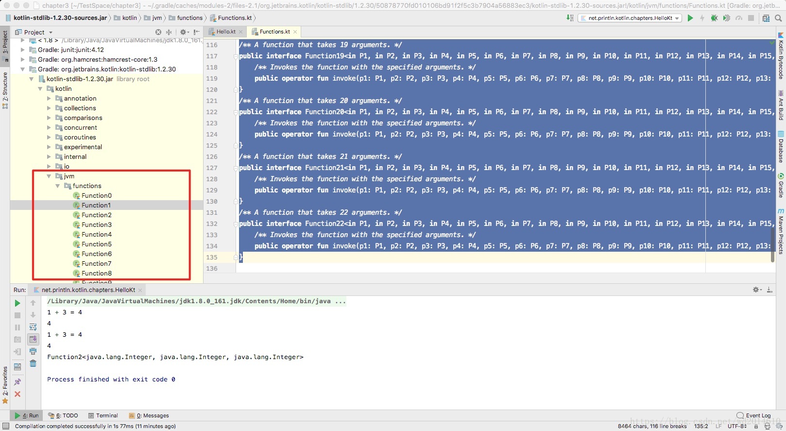Clear all Run console output with trash icon

(x=33, y=363)
